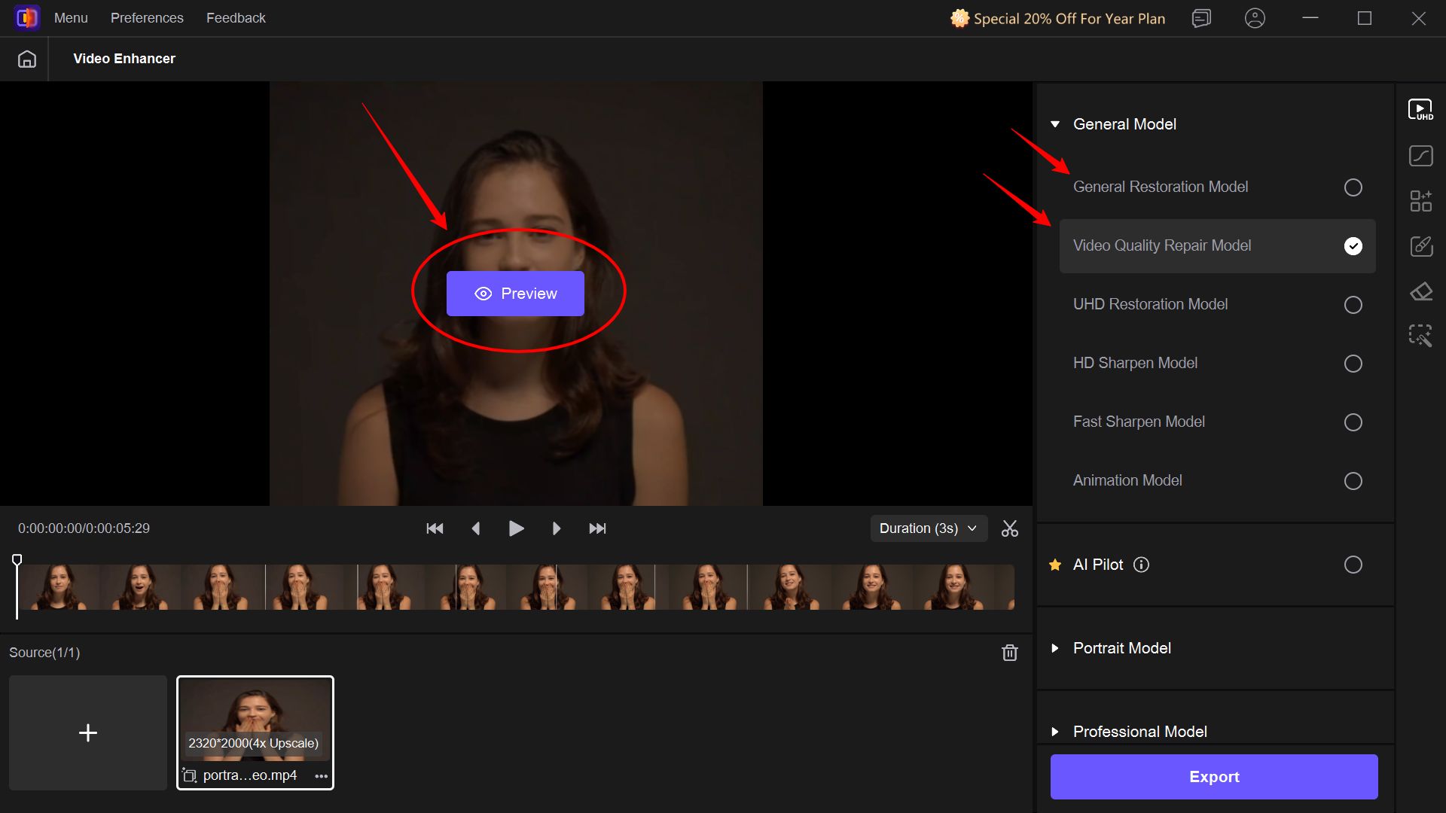Select the UHD Video Enhancer tool icon

pos(1421,109)
